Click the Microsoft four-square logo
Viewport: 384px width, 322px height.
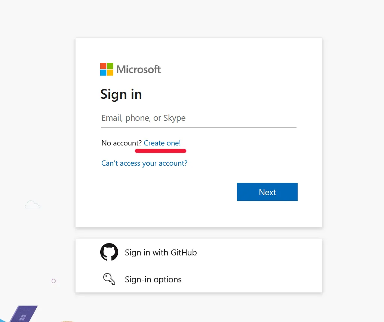[106, 69]
